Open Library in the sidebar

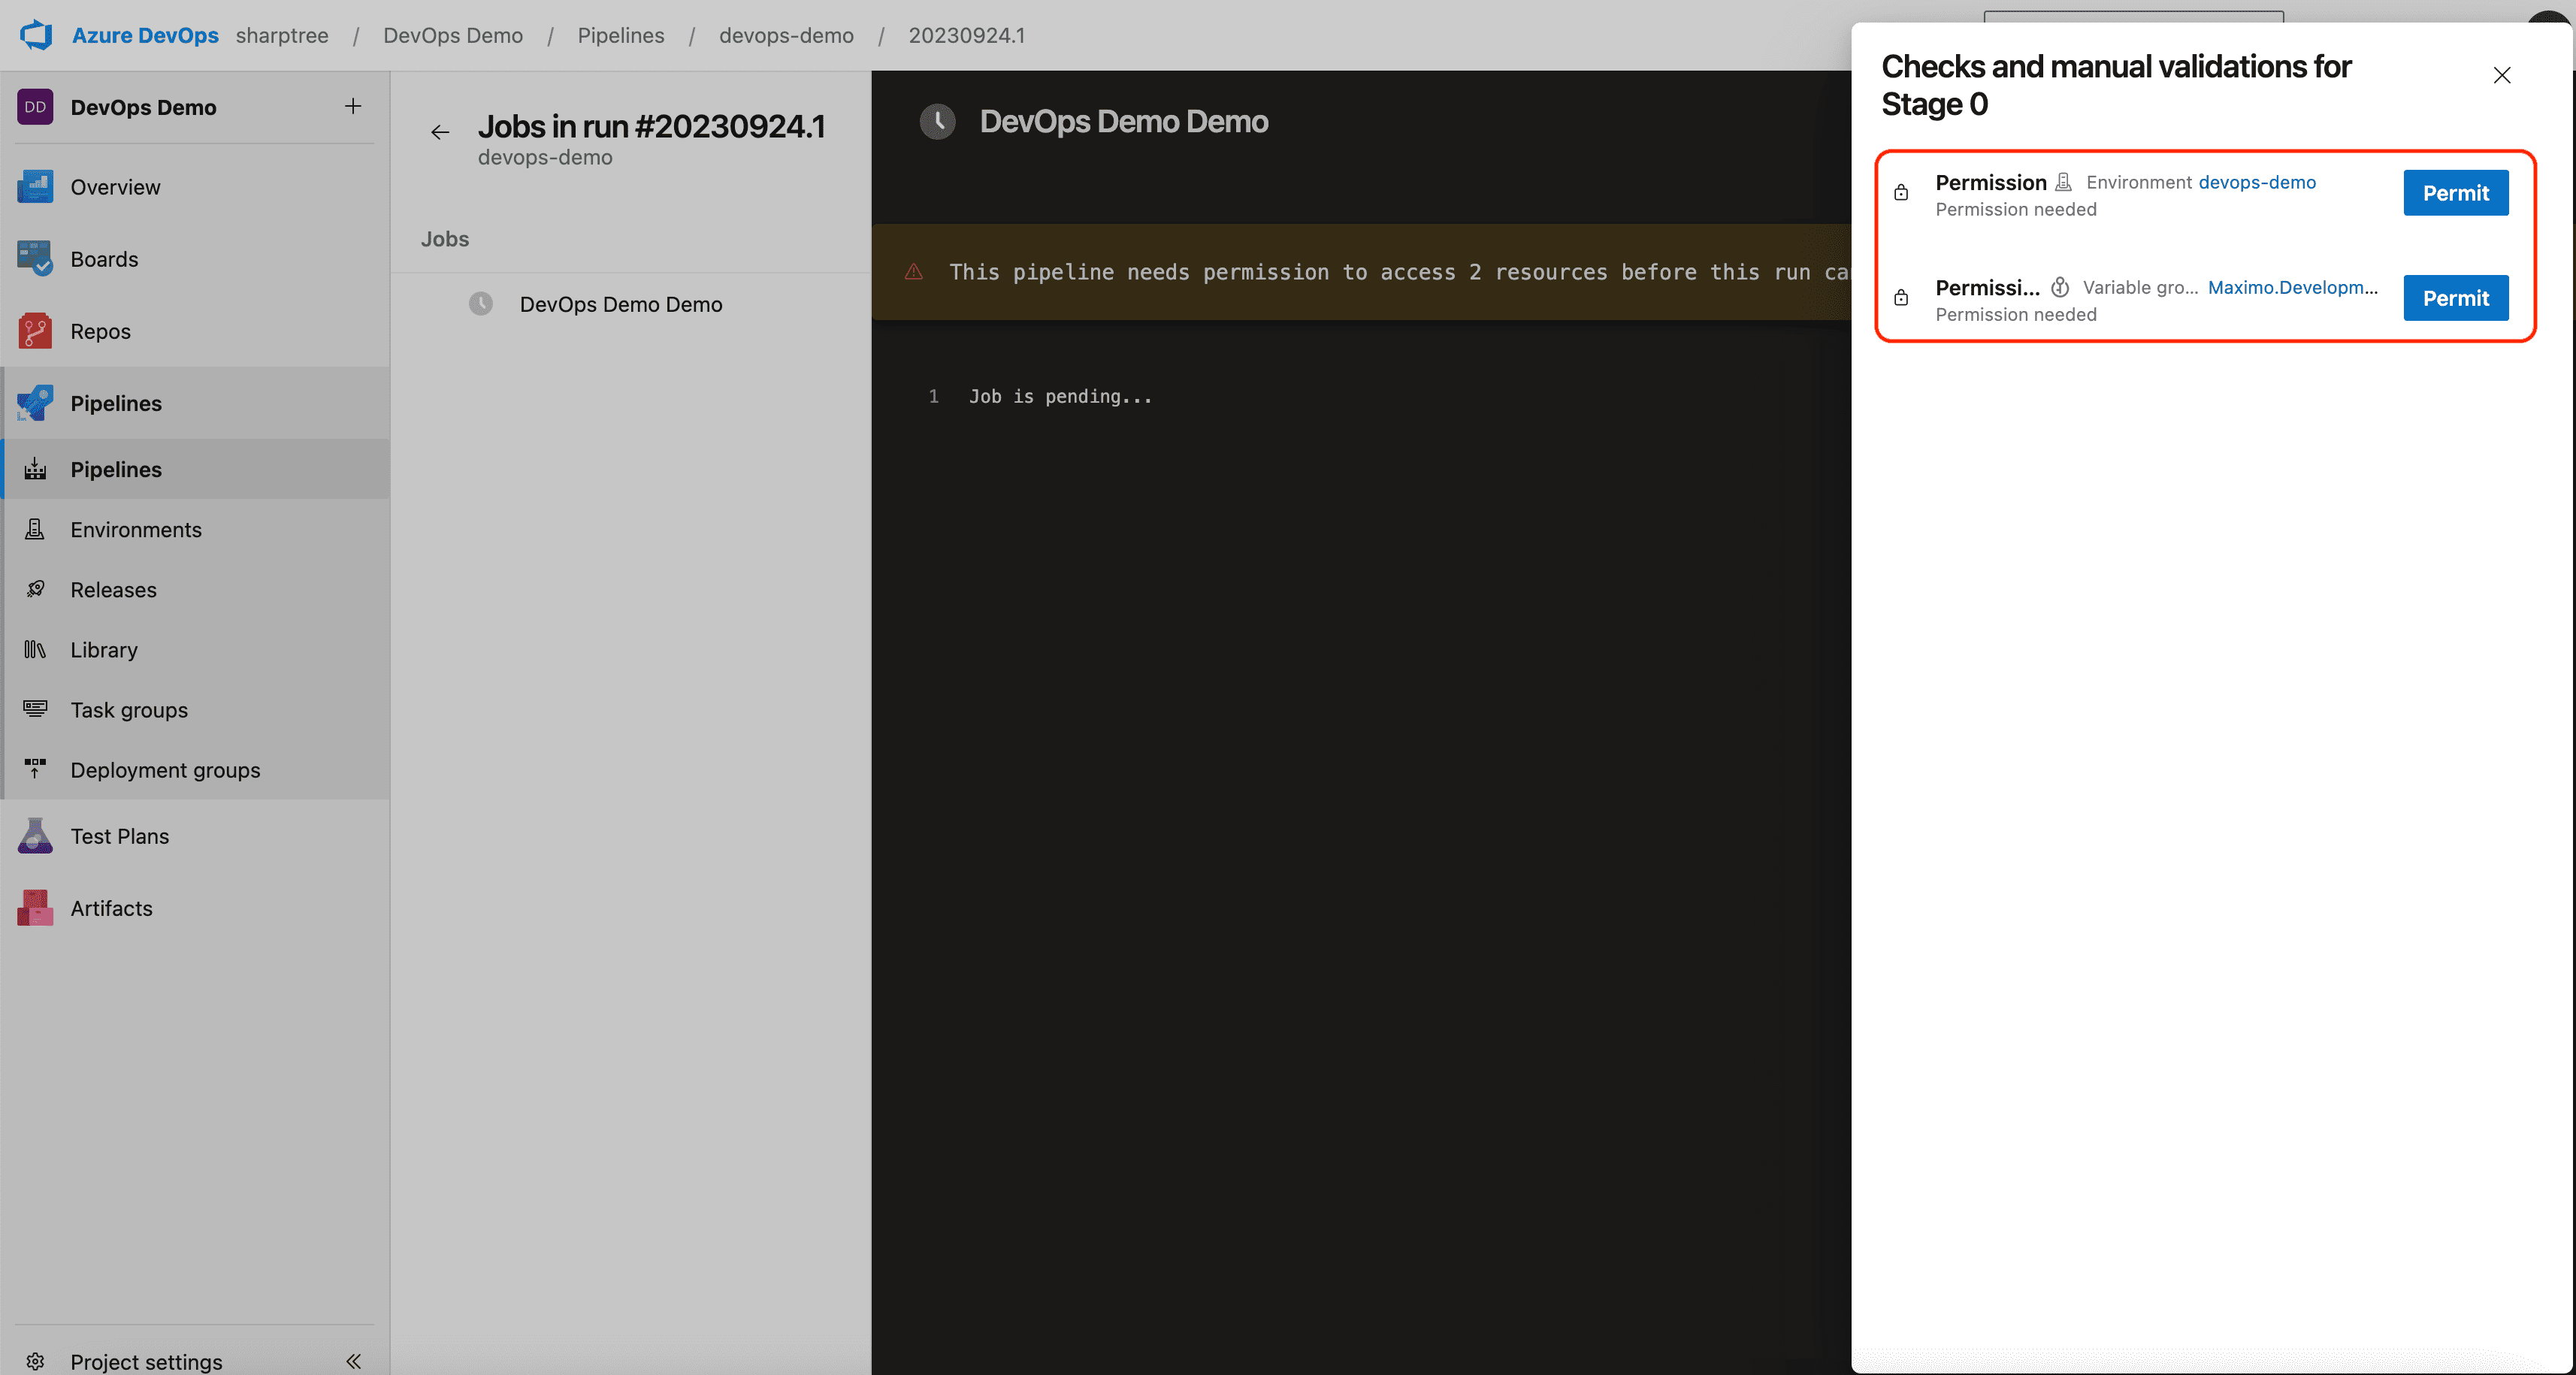click(x=195, y=649)
